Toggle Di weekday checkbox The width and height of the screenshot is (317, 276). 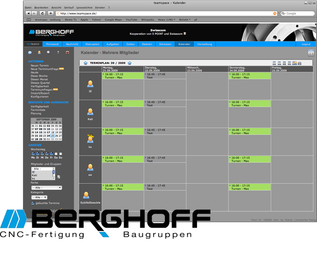pos(38,154)
